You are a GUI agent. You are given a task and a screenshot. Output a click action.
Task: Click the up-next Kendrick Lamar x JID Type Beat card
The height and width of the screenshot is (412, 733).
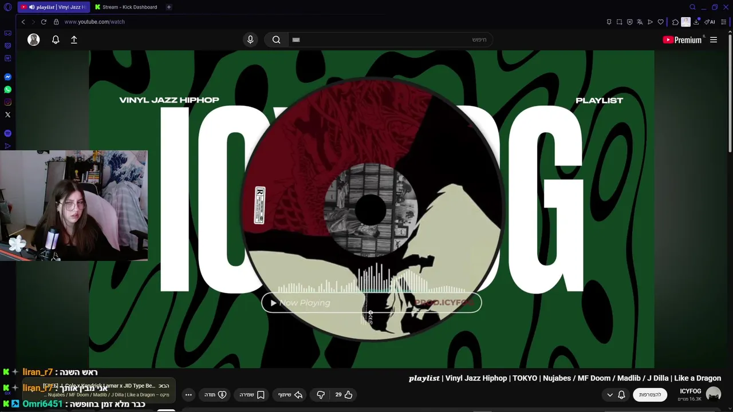[x=98, y=390]
